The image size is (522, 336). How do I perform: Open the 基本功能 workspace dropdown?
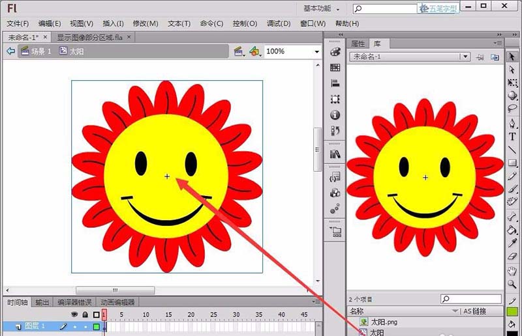pyautogui.click(x=321, y=8)
